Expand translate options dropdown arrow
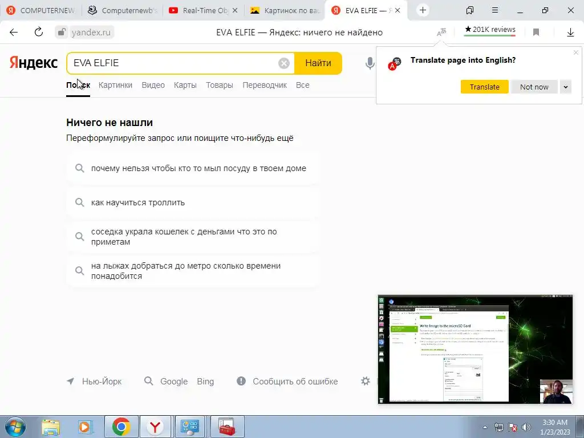 pyautogui.click(x=565, y=87)
